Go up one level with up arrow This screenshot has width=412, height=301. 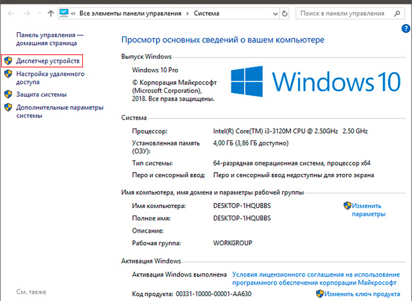pos(51,13)
